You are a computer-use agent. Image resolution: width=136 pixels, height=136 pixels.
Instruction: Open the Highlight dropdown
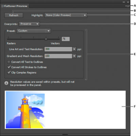[66, 15]
